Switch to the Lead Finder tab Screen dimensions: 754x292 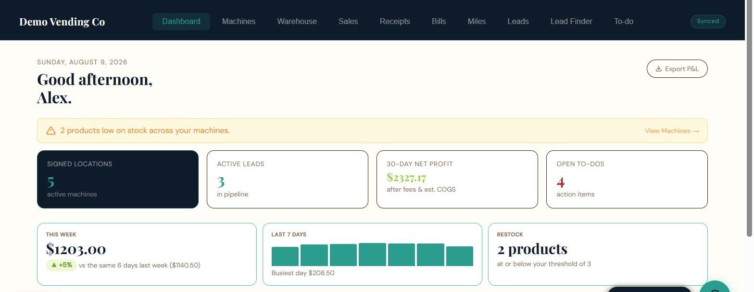pyautogui.click(x=571, y=22)
